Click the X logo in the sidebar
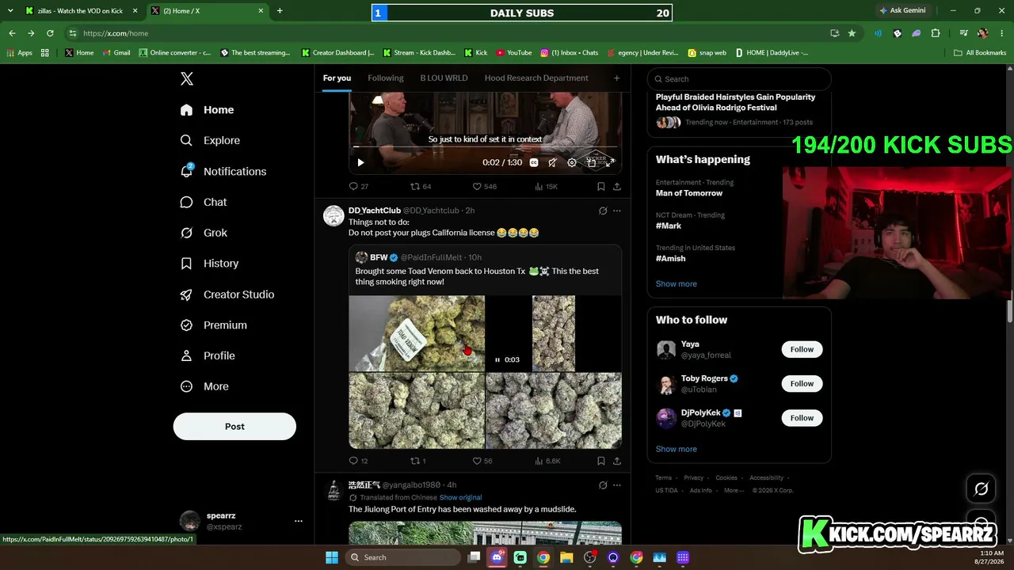Screen dimensions: 1014x570 point(187,78)
